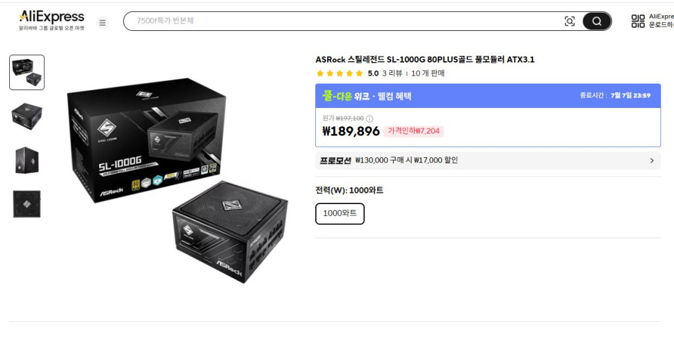
Task: Select the fourth thumbnail showing fan grille
Action: (x=26, y=204)
